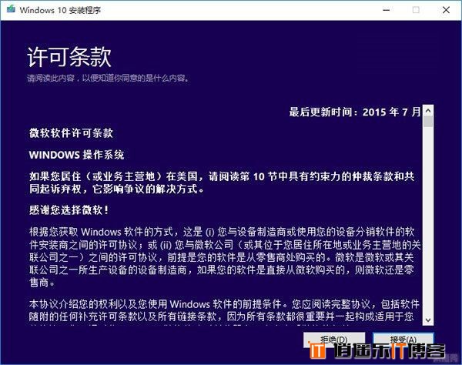Close the Windows 10 安装程序 window

pos(446,10)
